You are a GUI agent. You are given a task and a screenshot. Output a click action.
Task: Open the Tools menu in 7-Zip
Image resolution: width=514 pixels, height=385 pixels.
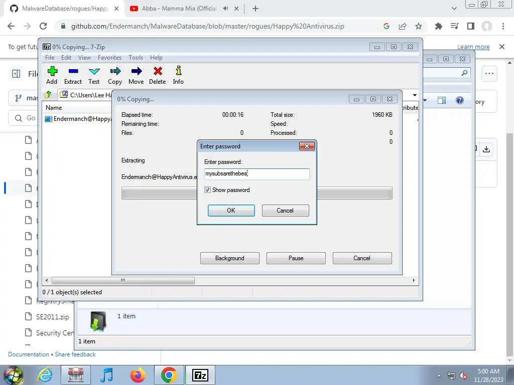tap(136, 58)
